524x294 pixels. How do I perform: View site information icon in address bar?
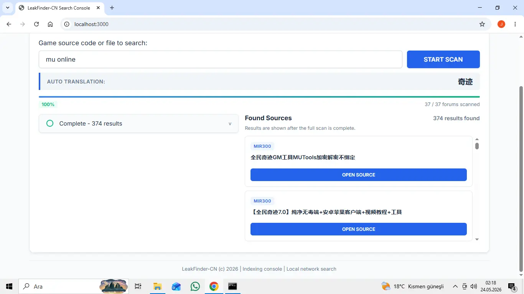[x=67, y=24]
